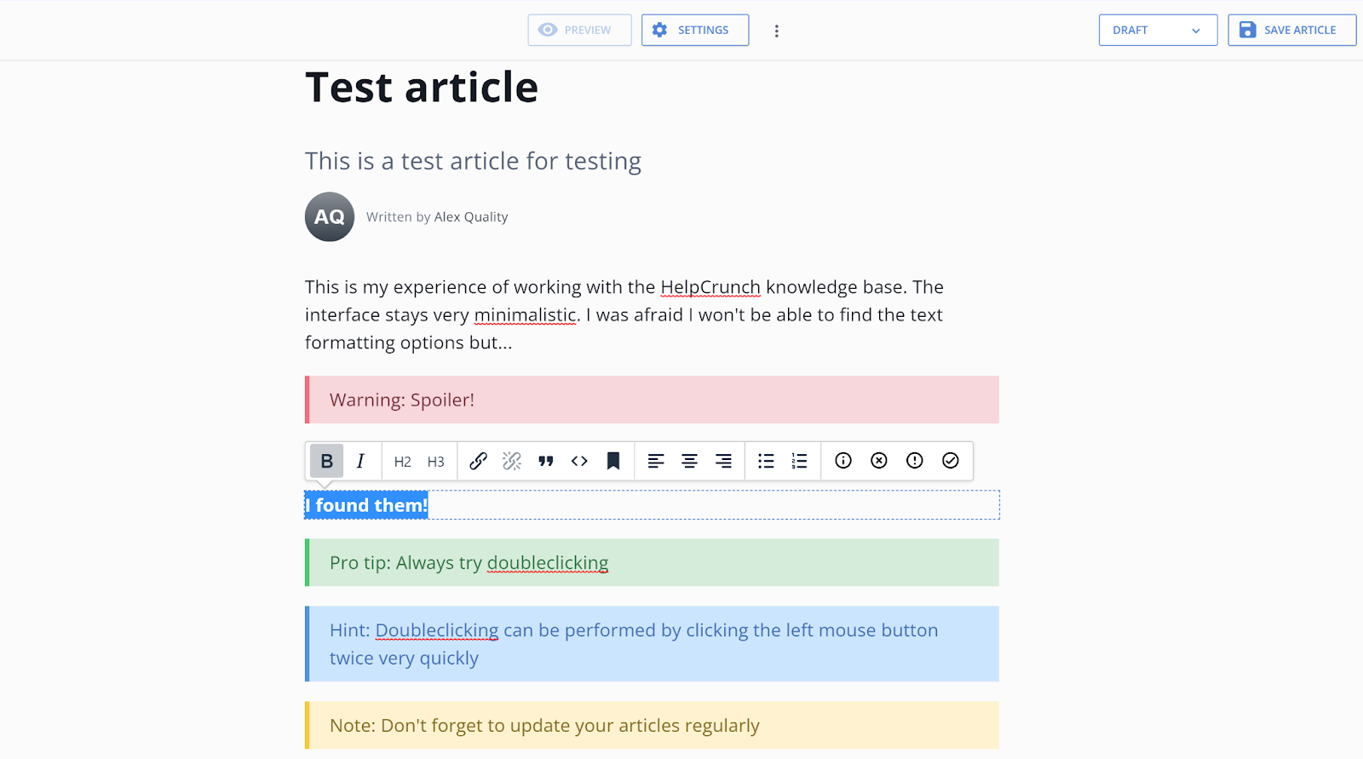Align text to the right
The width and height of the screenshot is (1363, 759).
tap(723, 461)
